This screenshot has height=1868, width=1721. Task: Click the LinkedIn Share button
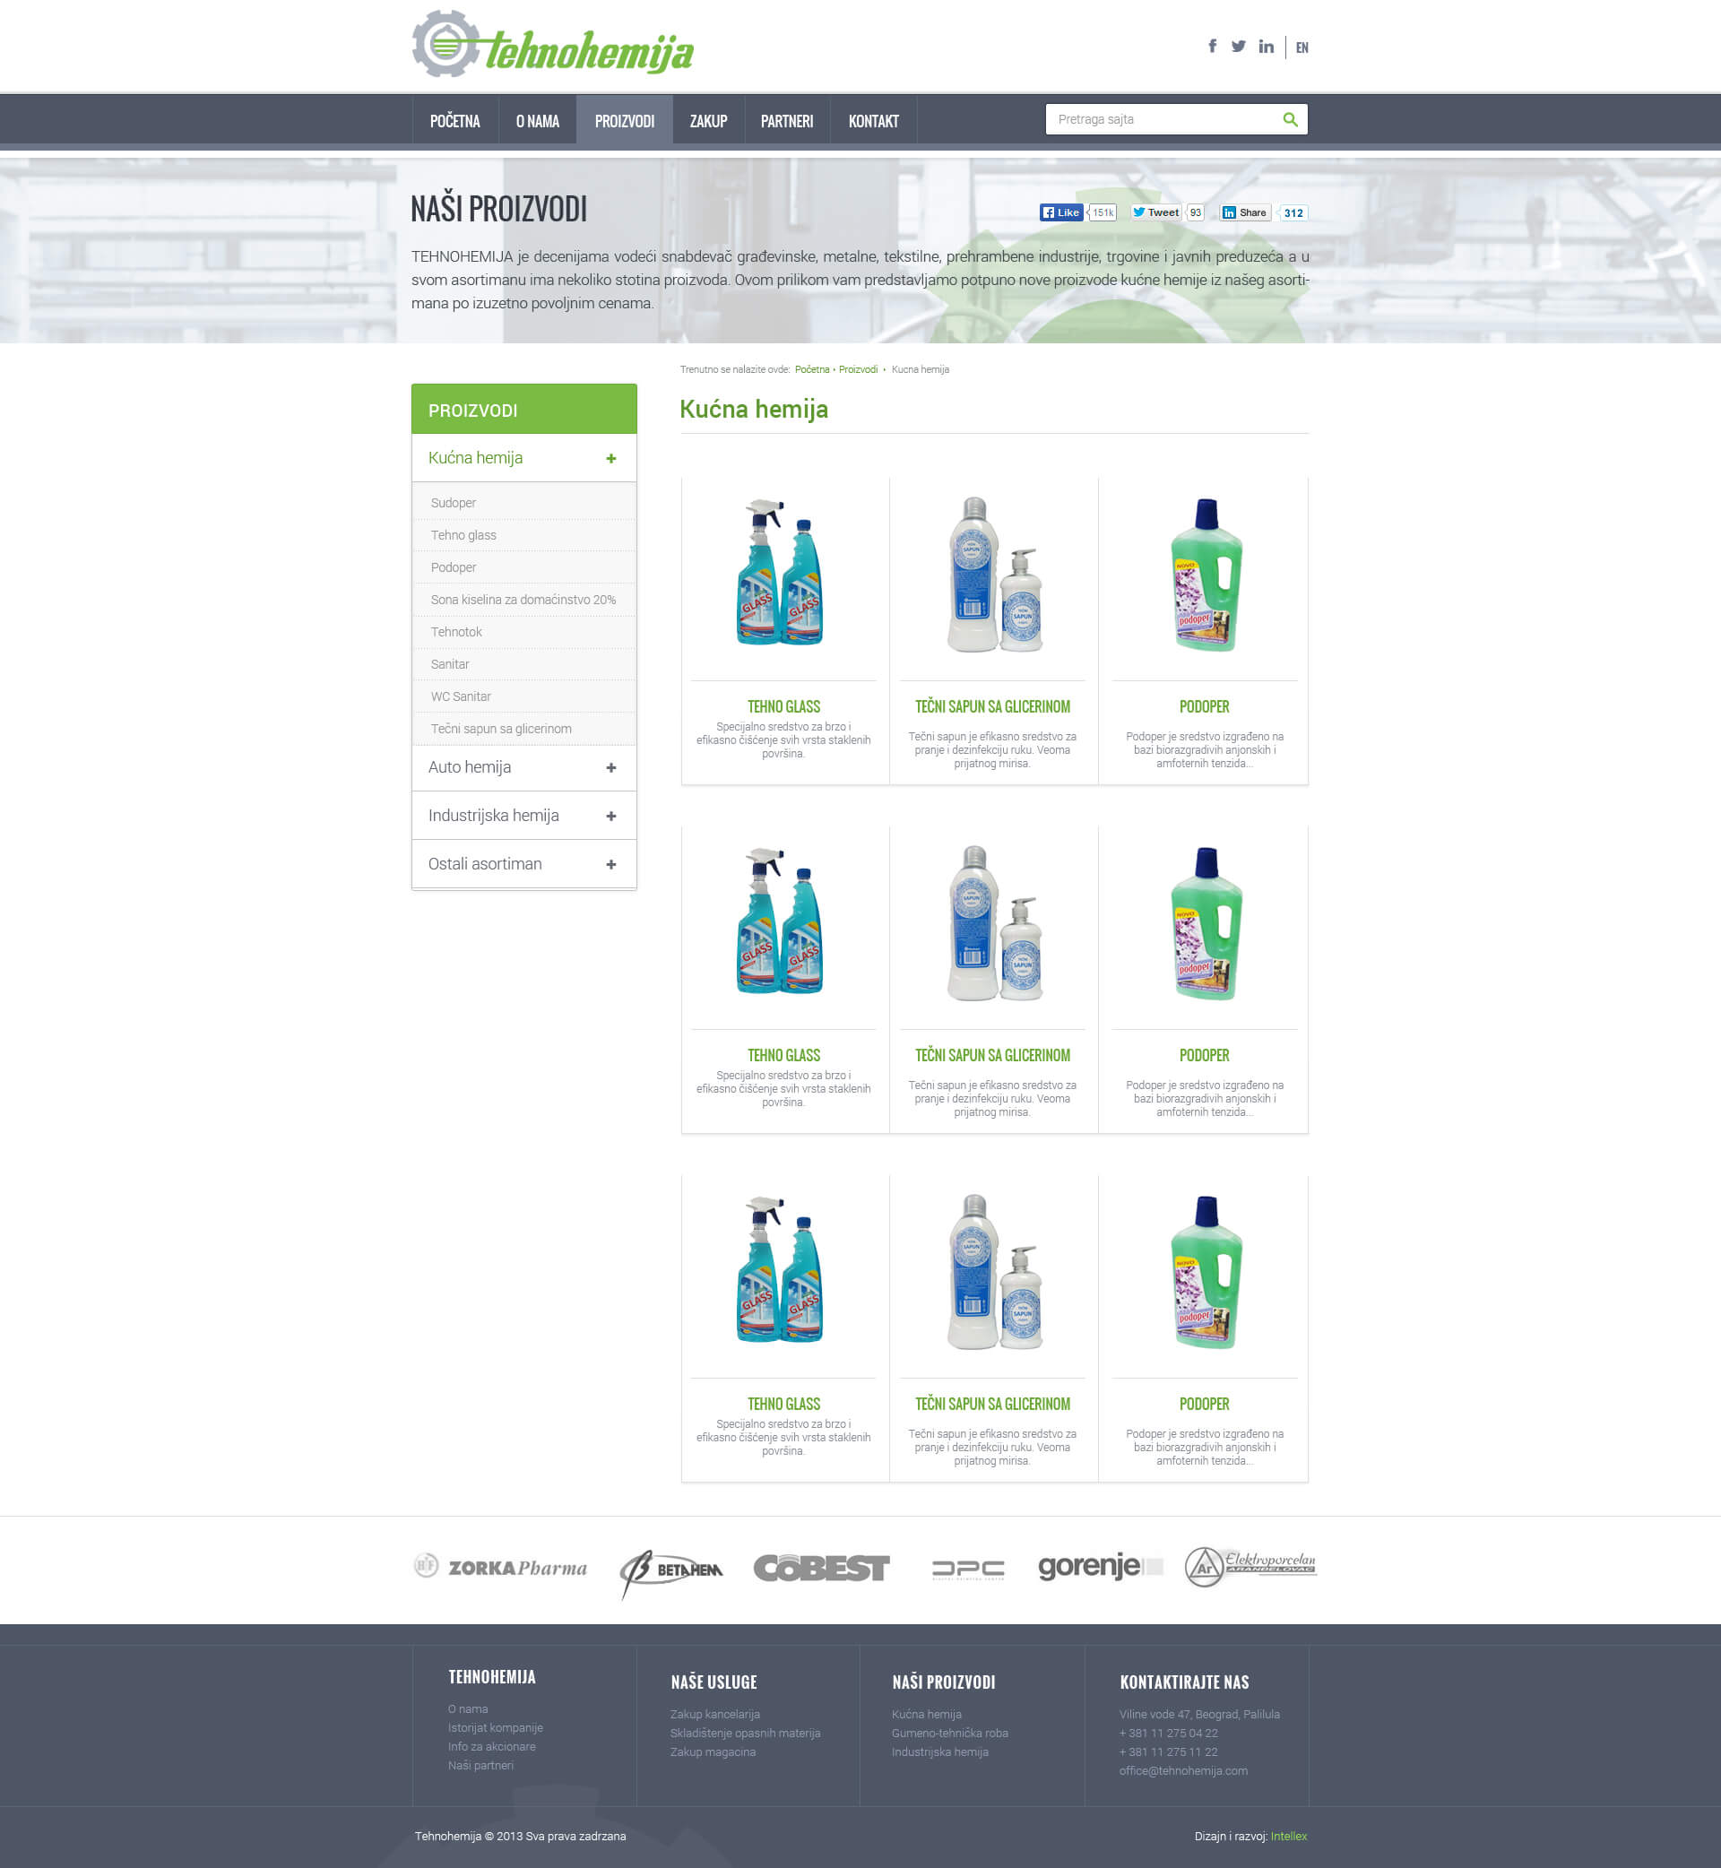(1245, 212)
